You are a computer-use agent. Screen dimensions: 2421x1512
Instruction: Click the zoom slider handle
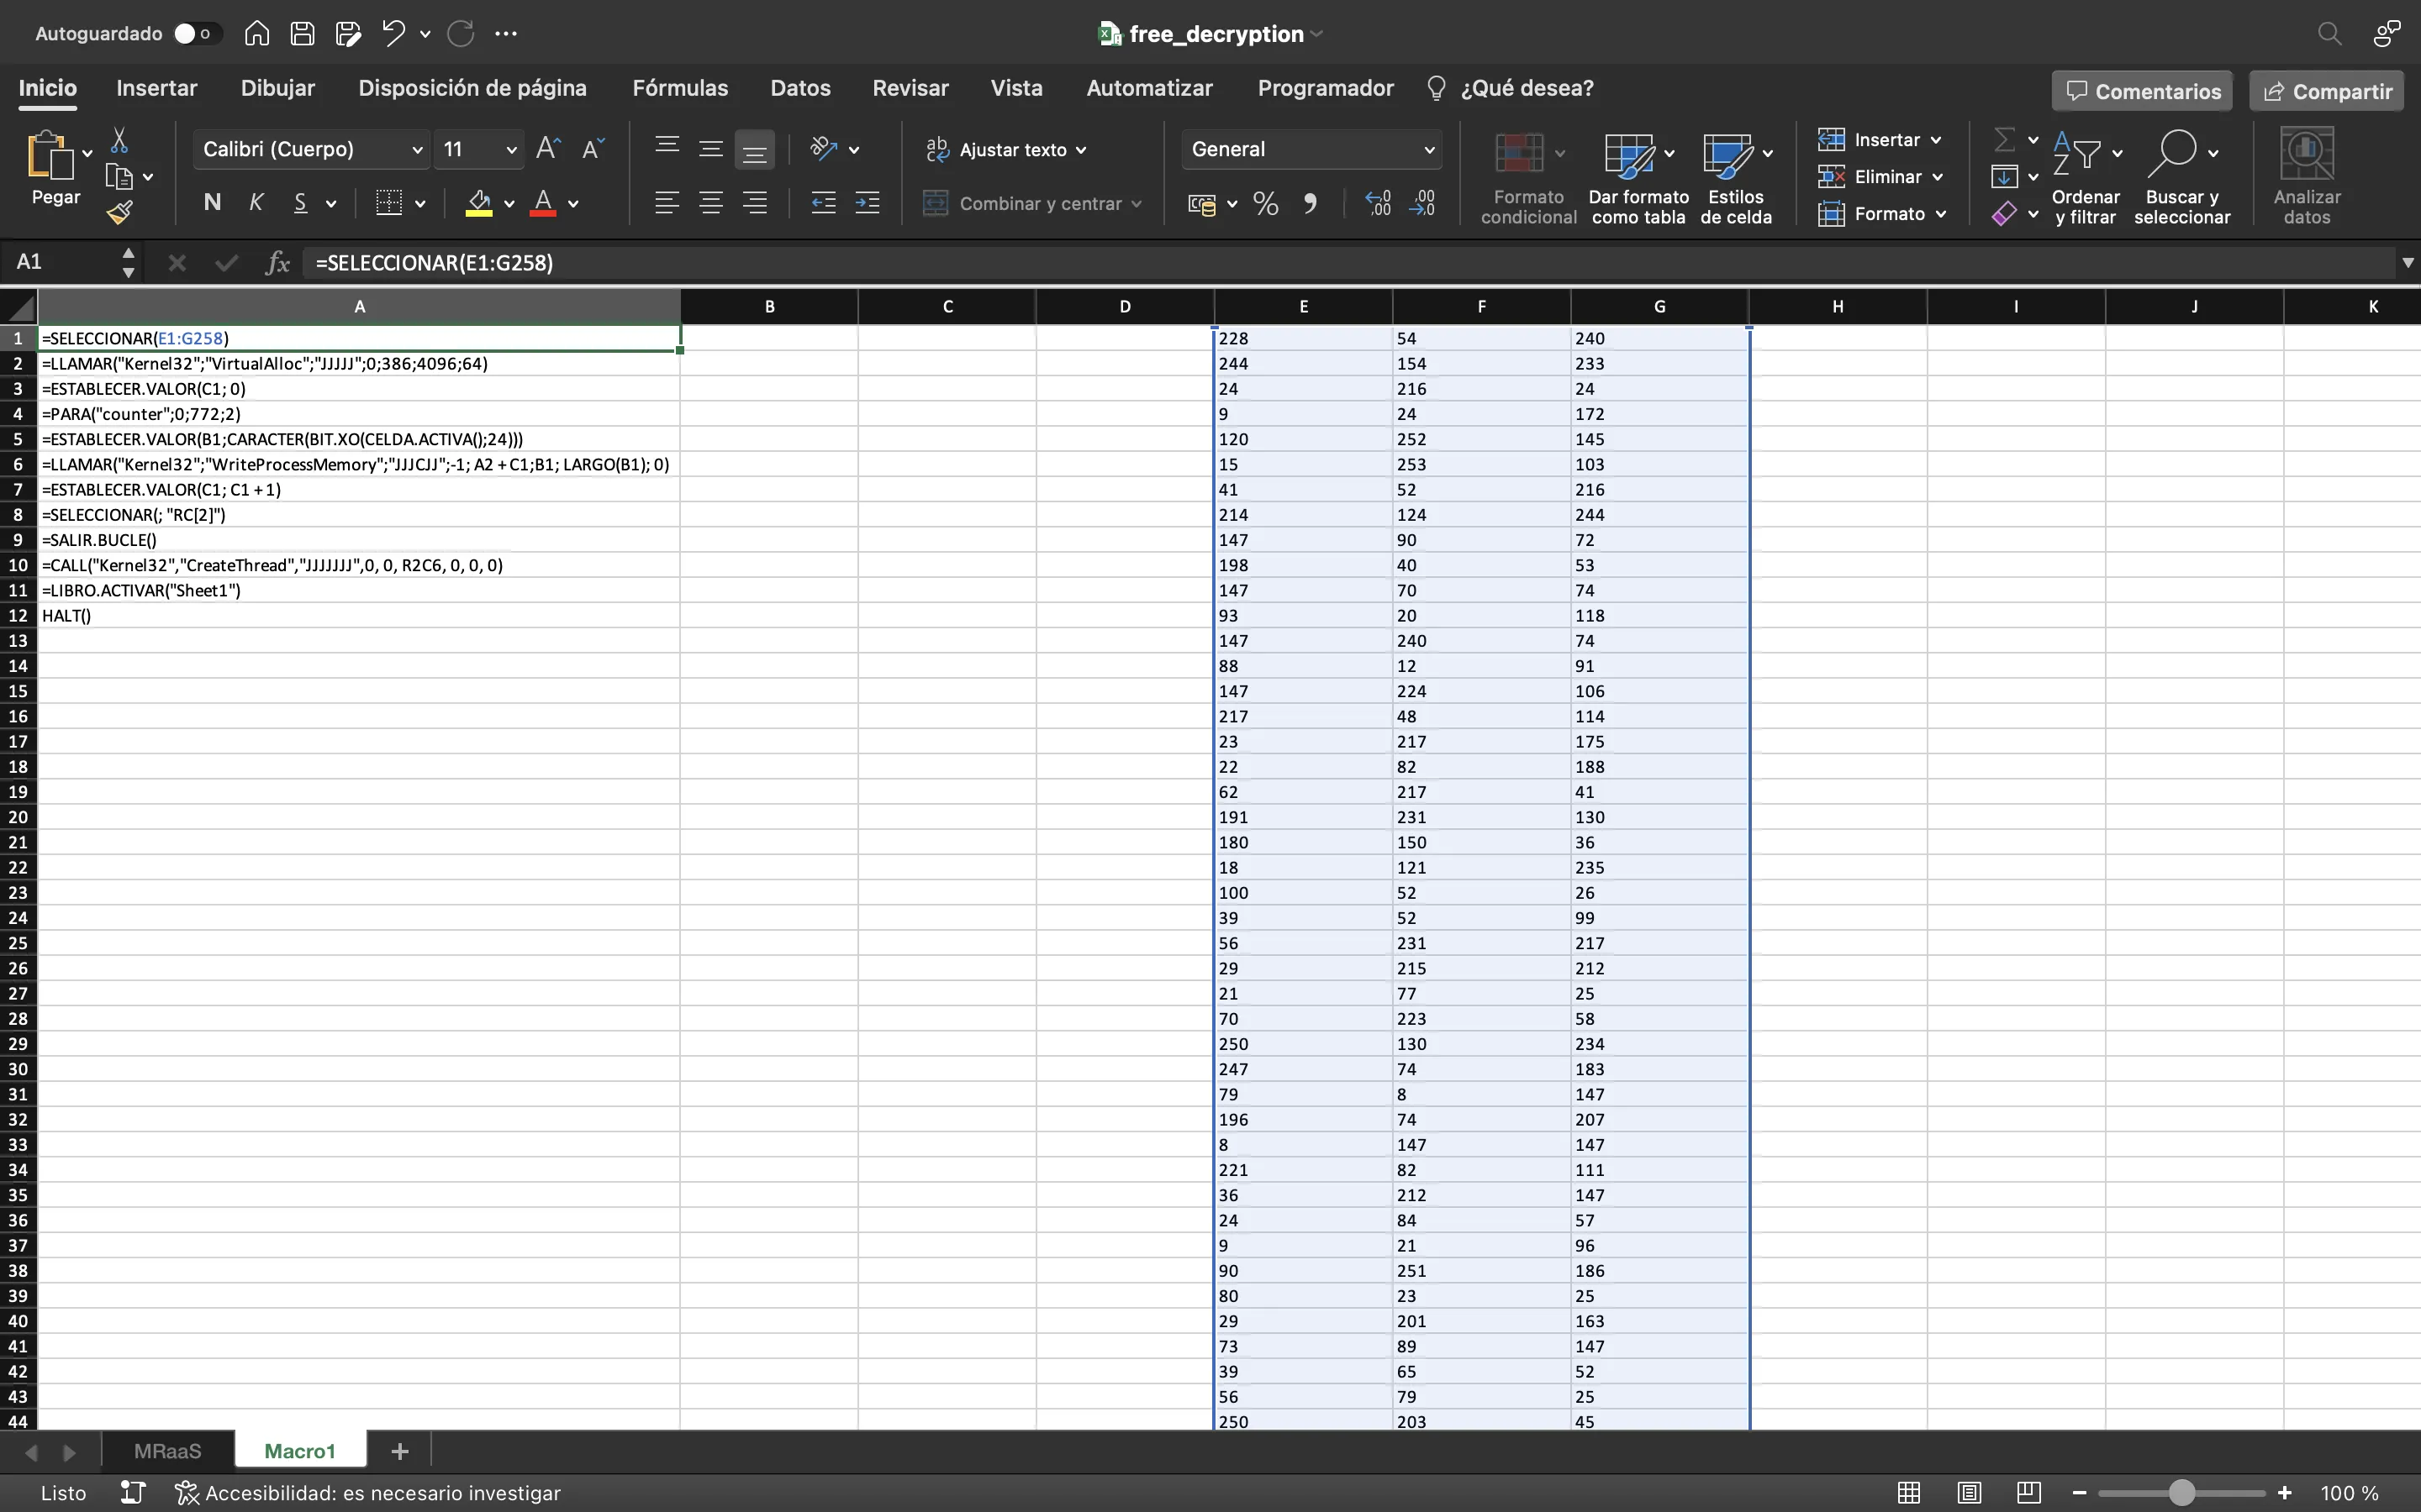(2182, 1492)
